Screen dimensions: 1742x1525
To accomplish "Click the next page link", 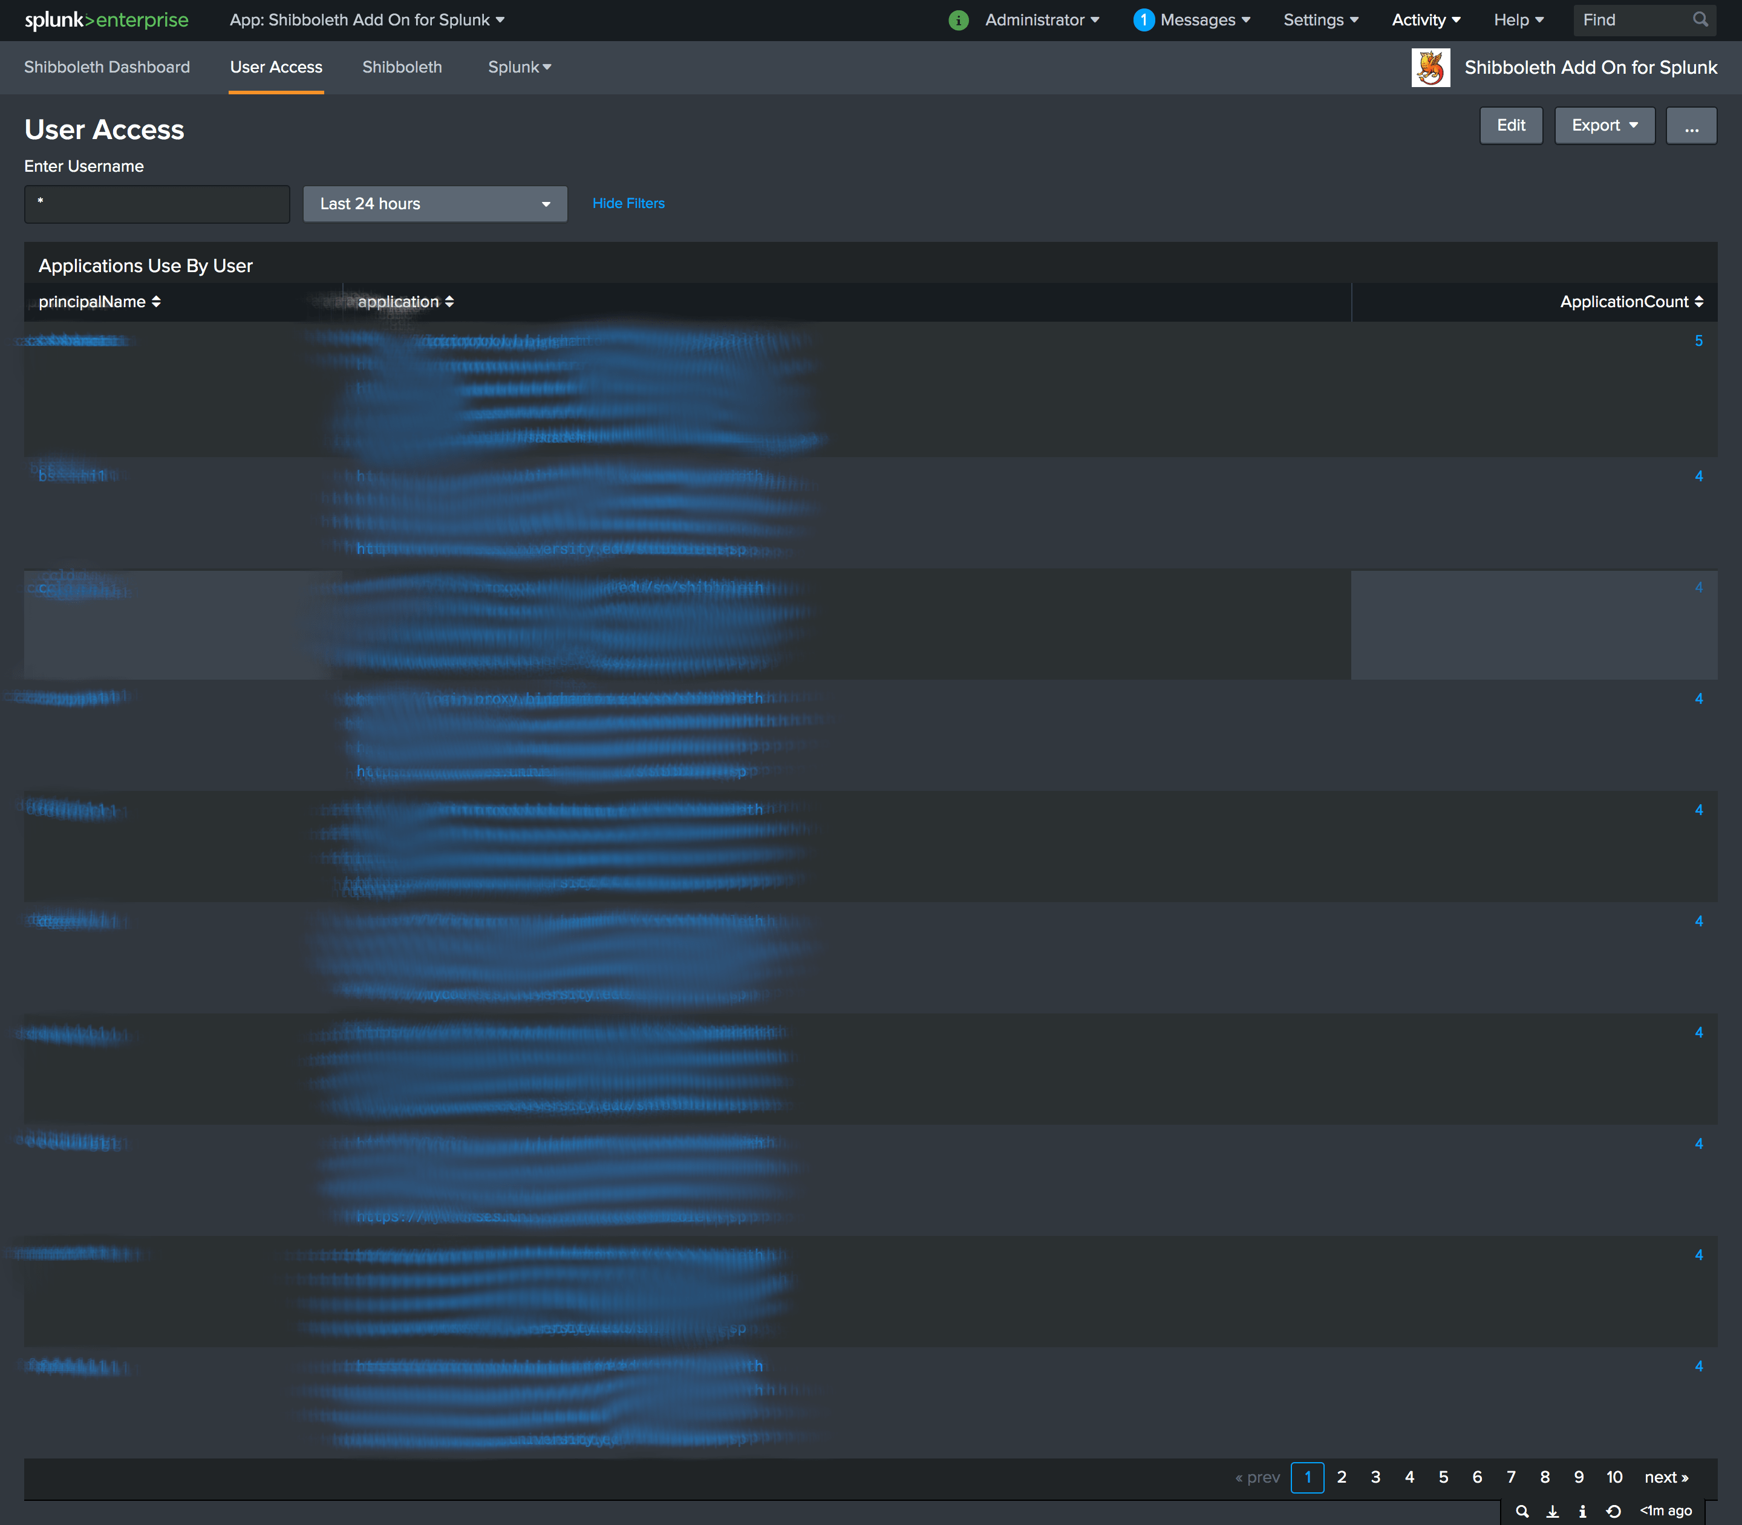I will 1666,1477.
